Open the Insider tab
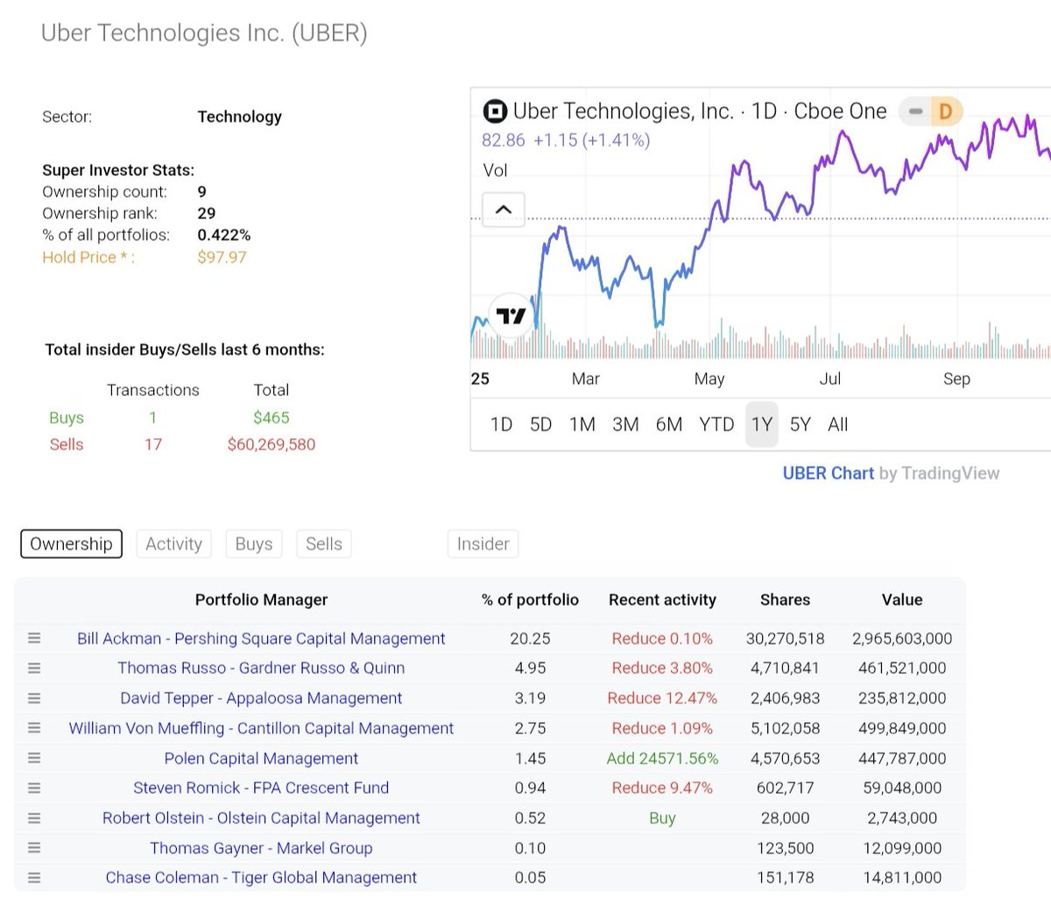The height and width of the screenshot is (898, 1051). [483, 544]
